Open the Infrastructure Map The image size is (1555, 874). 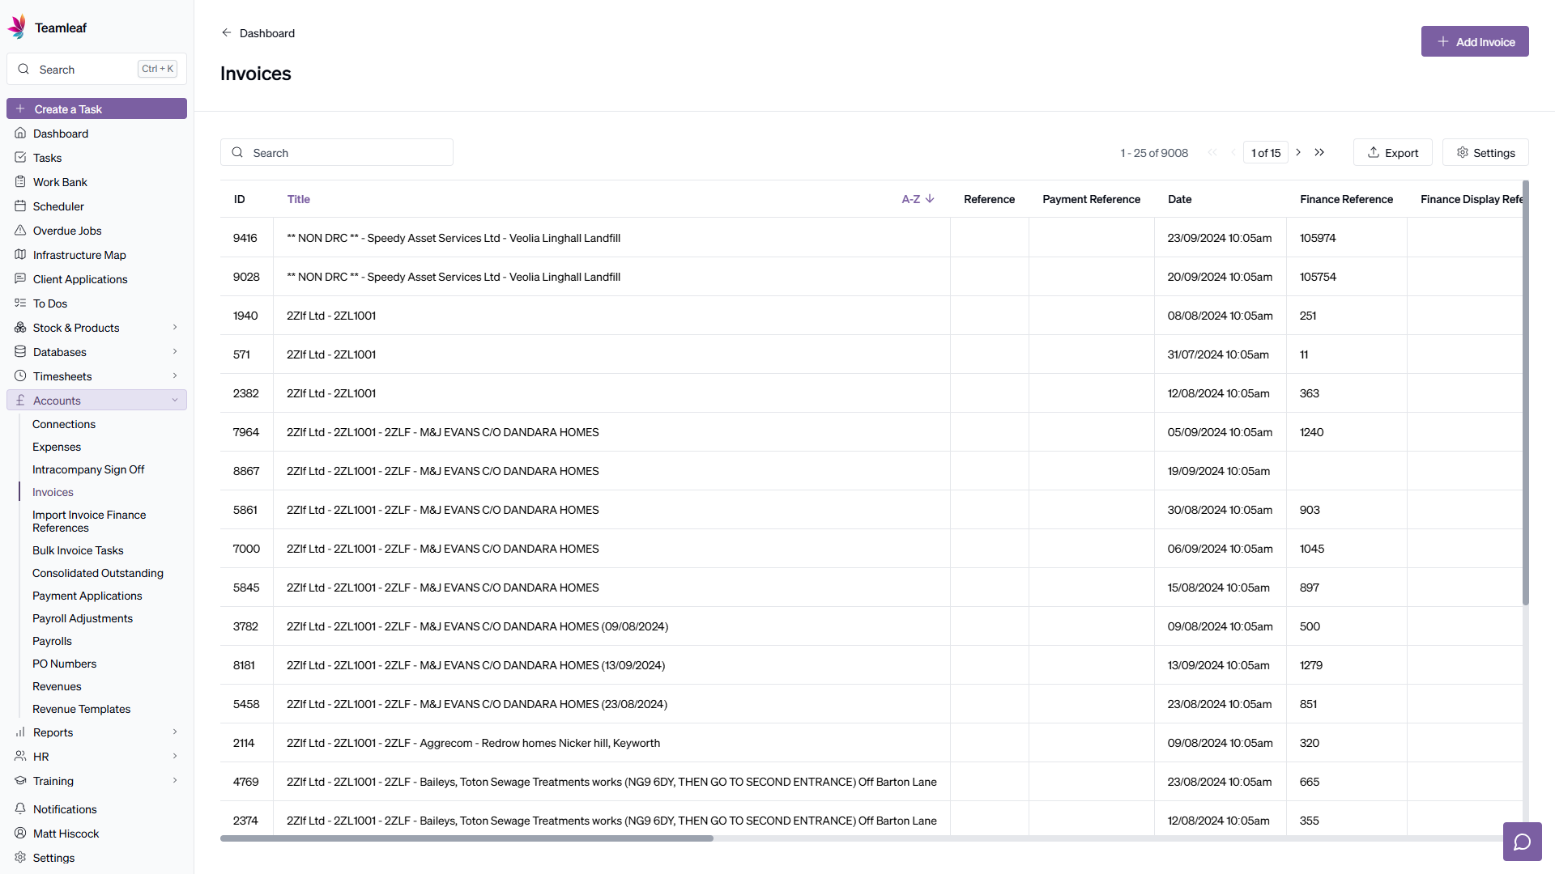point(79,255)
